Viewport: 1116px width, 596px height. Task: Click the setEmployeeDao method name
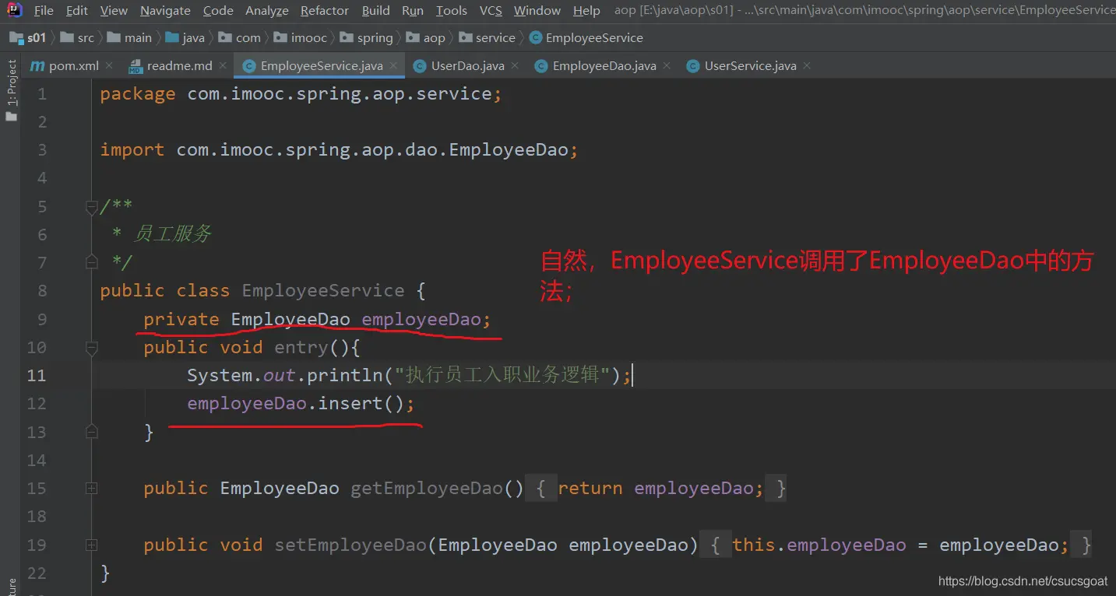(350, 545)
